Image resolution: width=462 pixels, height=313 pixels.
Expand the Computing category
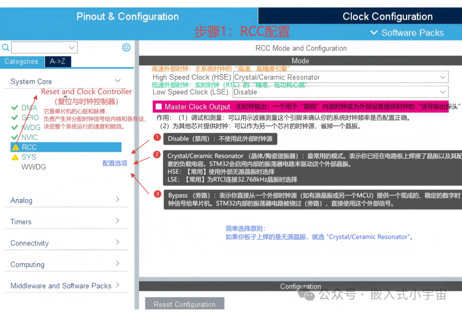pyautogui.click(x=118, y=263)
